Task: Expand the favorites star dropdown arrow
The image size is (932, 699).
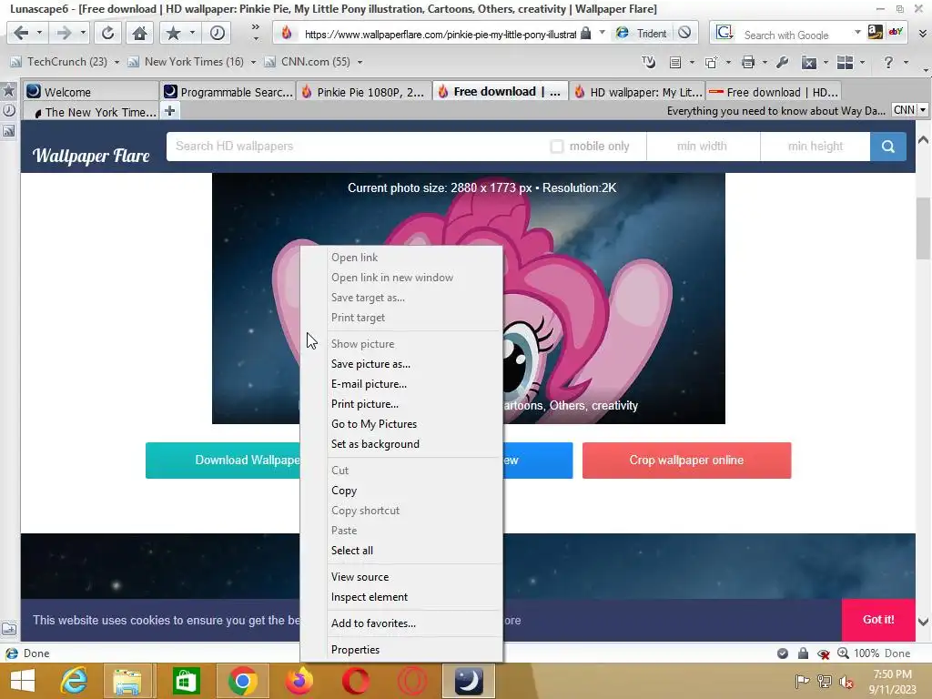Action: 192,33
